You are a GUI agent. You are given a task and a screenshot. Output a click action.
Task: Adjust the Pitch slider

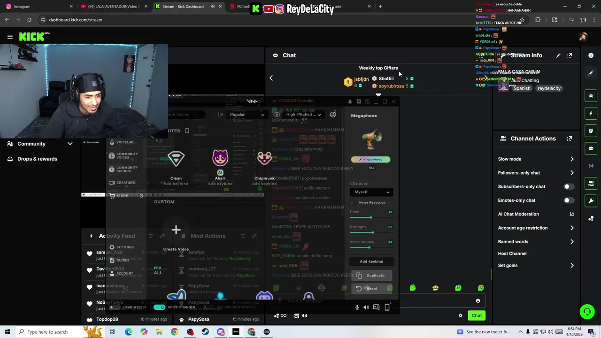[371, 217]
